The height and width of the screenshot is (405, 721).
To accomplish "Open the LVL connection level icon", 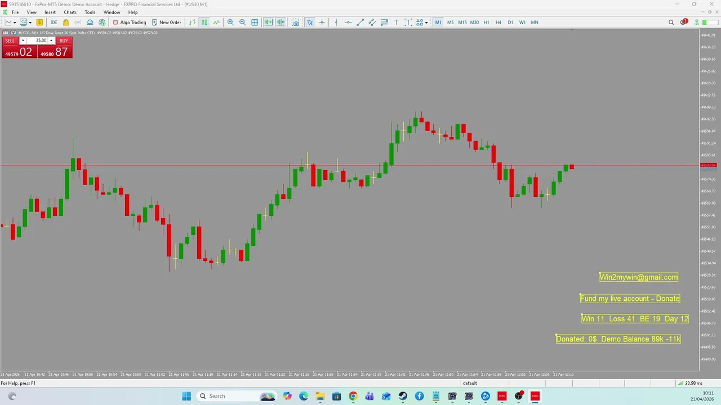I will coord(697,22).
